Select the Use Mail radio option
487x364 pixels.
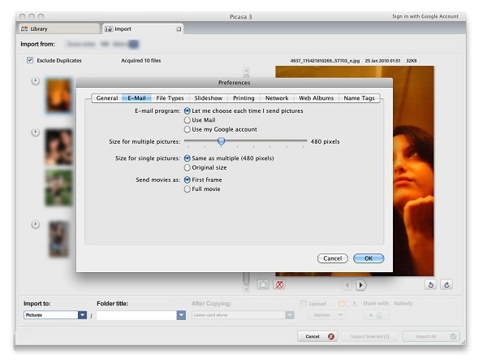pos(188,119)
